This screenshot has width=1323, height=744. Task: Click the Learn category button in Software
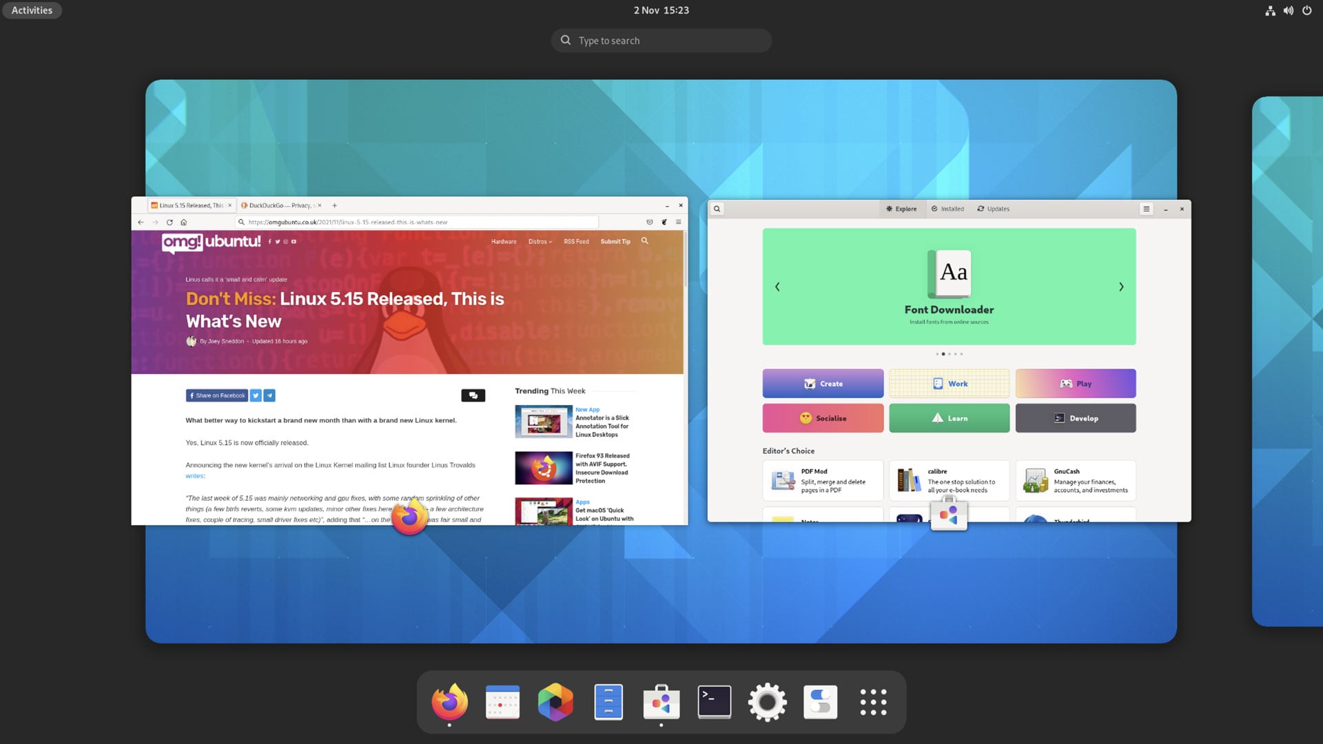coord(950,418)
